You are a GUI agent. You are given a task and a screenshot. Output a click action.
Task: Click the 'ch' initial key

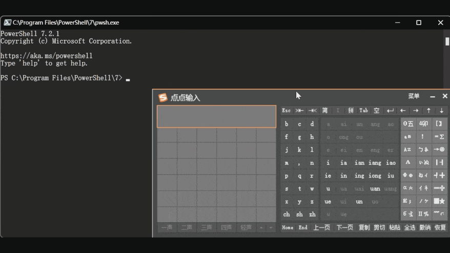(x=287, y=214)
